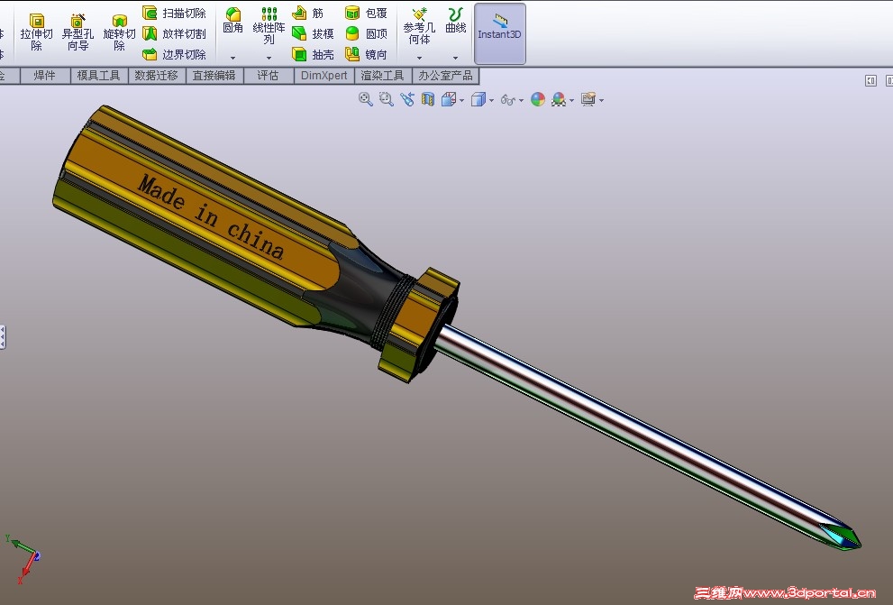Select the 拉伸切除 extruded cut tool
Image resolution: width=893 pixels, height=605 pixels.
(36, 32)
